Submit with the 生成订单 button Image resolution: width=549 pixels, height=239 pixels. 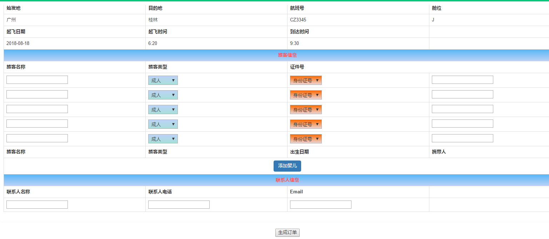[288, 233]
